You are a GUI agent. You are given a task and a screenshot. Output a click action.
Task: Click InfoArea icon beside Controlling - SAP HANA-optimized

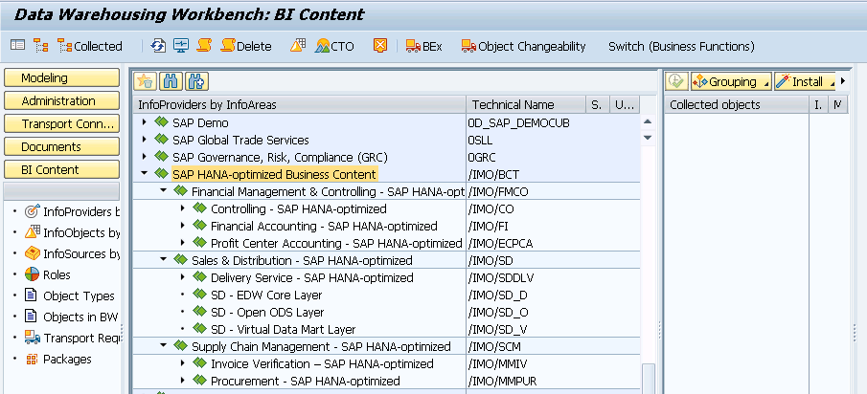point(199,208)
